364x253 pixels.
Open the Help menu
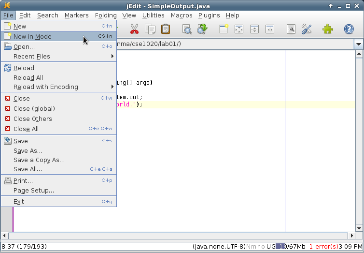pyautogui.click(x=232, y=15)
